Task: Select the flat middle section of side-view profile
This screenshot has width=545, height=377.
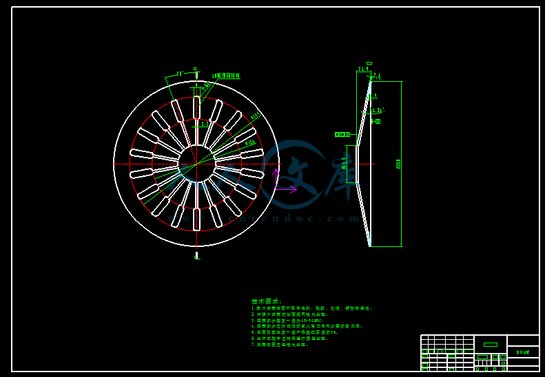Action: click(x=357, y=164)
